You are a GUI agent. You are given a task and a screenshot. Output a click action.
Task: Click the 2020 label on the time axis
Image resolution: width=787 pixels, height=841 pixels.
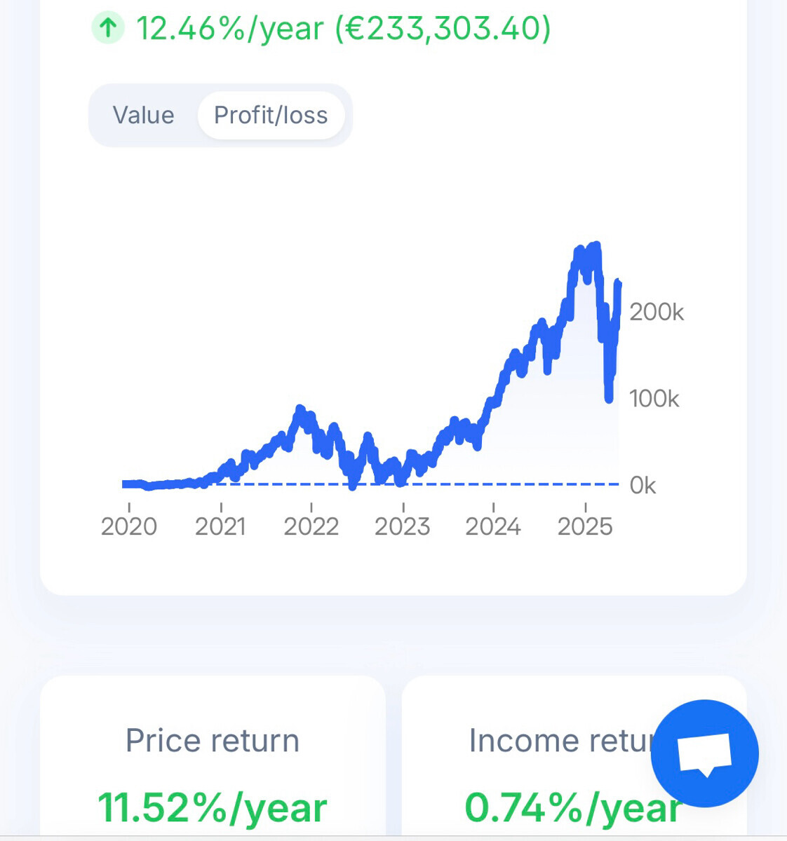pos(129,526)
